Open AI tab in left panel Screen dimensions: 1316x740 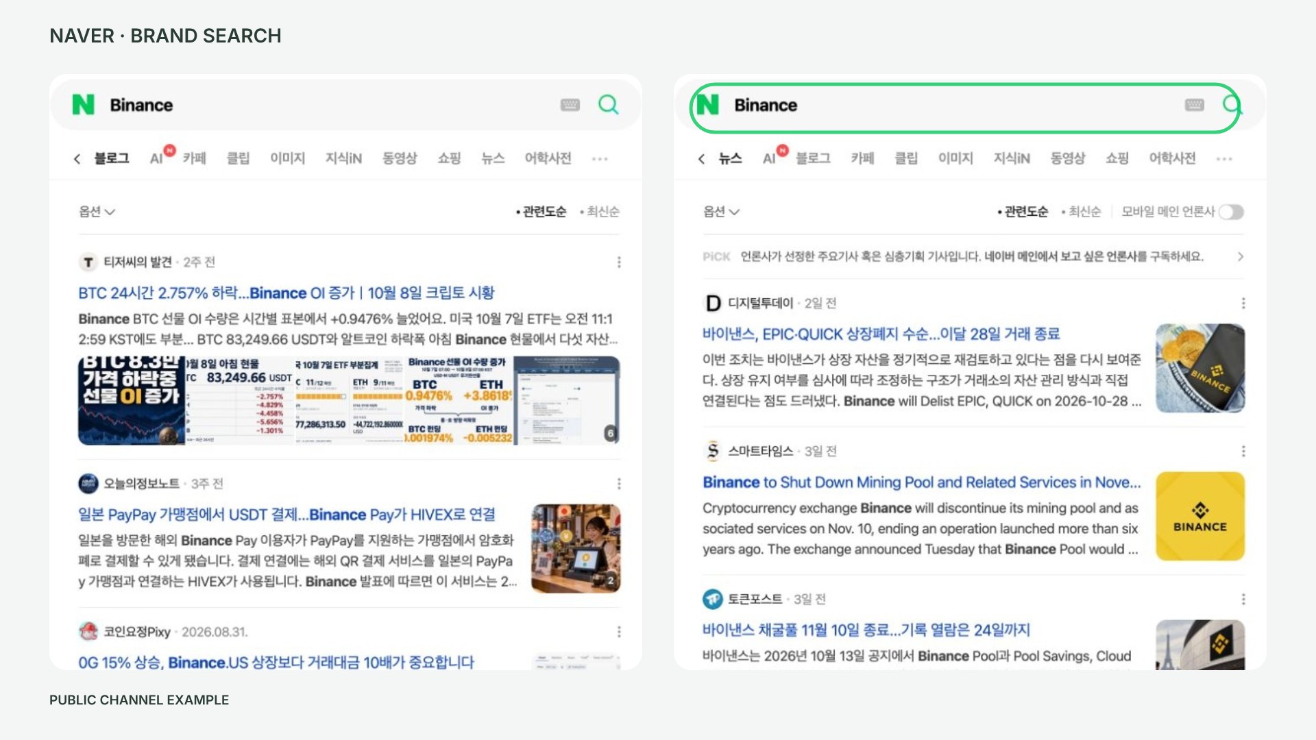point(156,159)
